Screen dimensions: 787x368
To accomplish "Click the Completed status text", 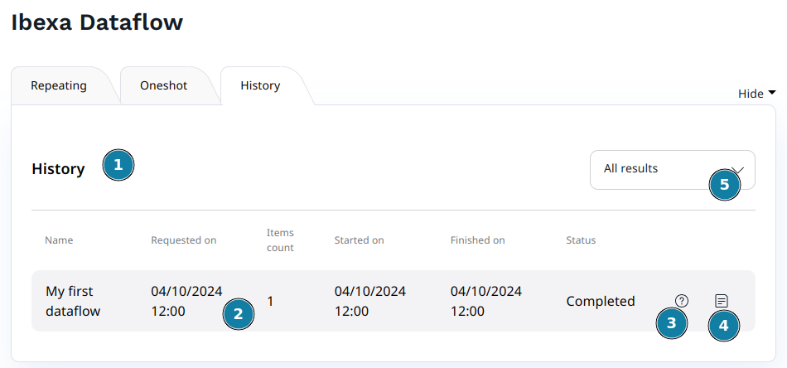I will 601,301.
